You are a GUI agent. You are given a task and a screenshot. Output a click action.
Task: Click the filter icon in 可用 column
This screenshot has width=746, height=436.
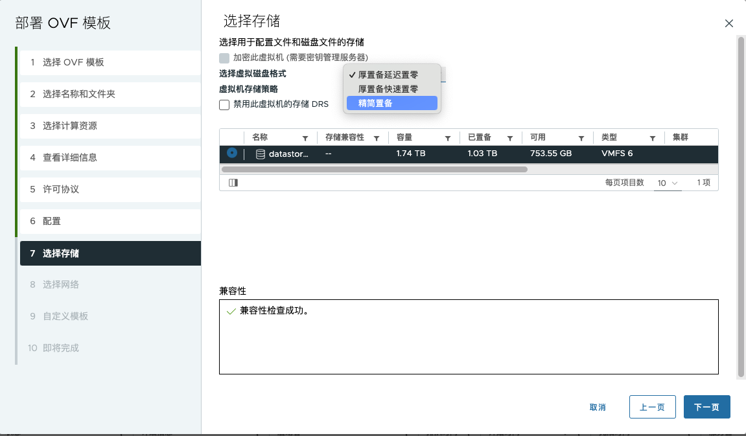[x=581, y=138]
